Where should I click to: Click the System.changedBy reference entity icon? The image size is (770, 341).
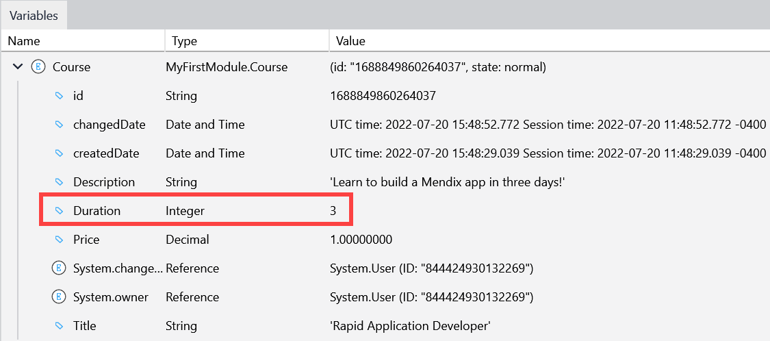(59, 268)
